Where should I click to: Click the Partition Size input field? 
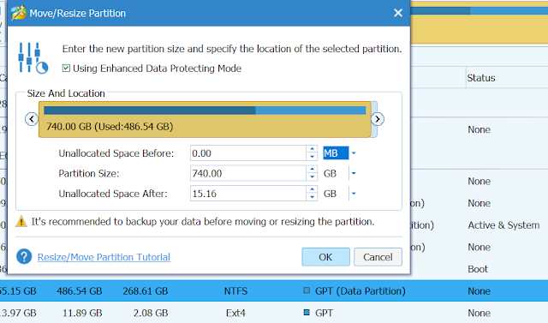click(247, 173)
